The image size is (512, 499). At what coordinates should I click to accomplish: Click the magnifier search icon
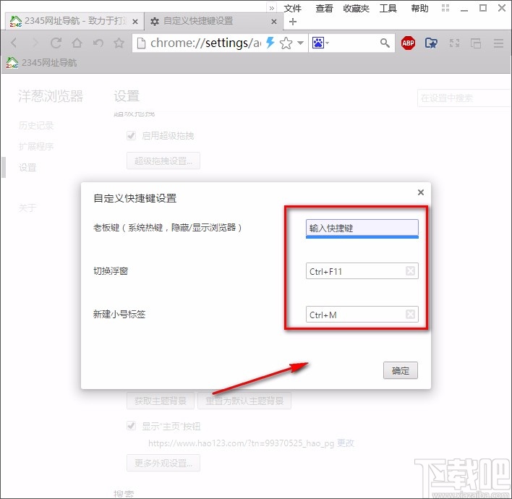[385, 43]
